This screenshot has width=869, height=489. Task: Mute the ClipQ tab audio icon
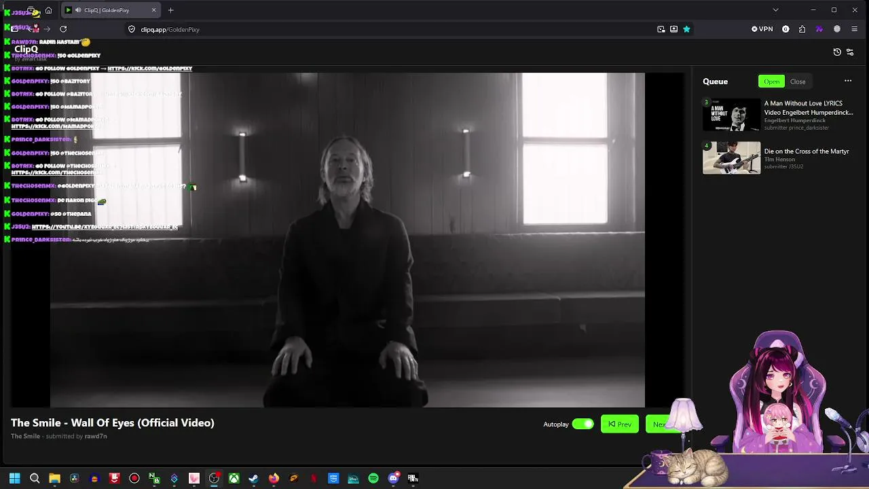click(x=78, y=10)
